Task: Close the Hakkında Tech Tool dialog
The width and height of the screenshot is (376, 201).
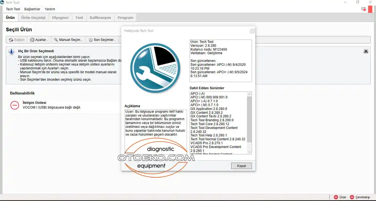Action: [x=241, y=166]
